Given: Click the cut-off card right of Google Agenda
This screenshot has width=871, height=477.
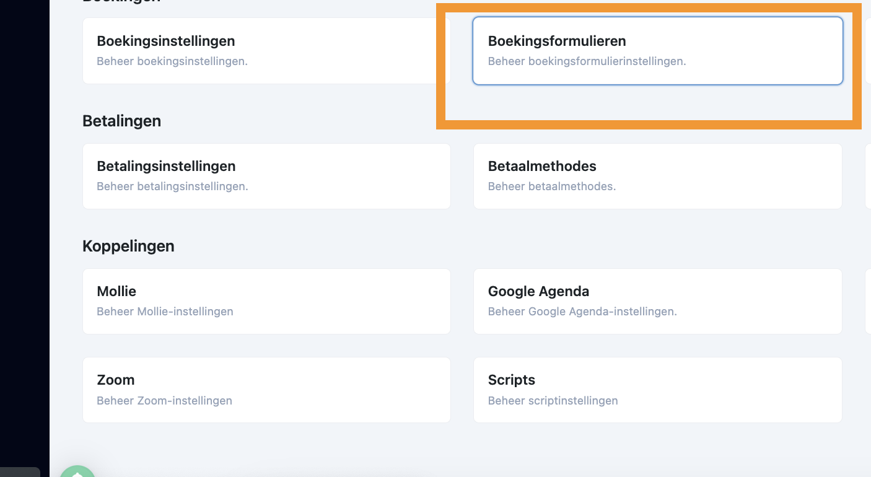Looking at the screenshot, I should pos(867,301).
